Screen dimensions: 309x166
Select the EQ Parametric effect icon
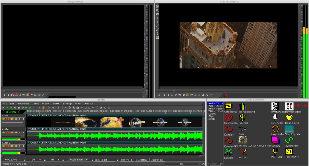243,106
